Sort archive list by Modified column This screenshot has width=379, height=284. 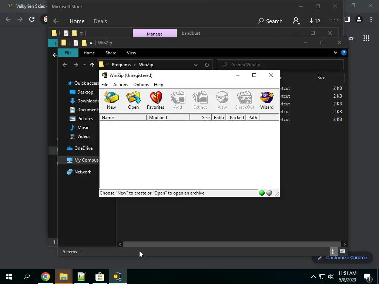[168, 117]
